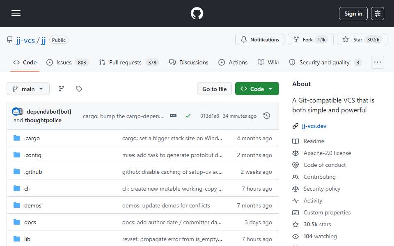Open commit 'docs: add author date / committer'

(x=172, y=222)
